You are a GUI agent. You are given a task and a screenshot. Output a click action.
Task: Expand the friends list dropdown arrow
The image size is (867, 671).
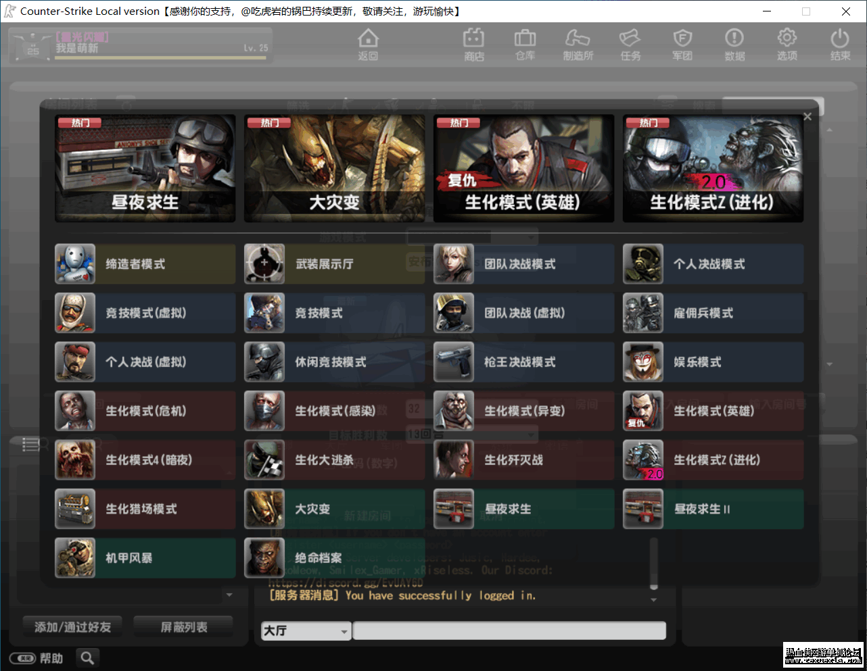click(229, 595)
